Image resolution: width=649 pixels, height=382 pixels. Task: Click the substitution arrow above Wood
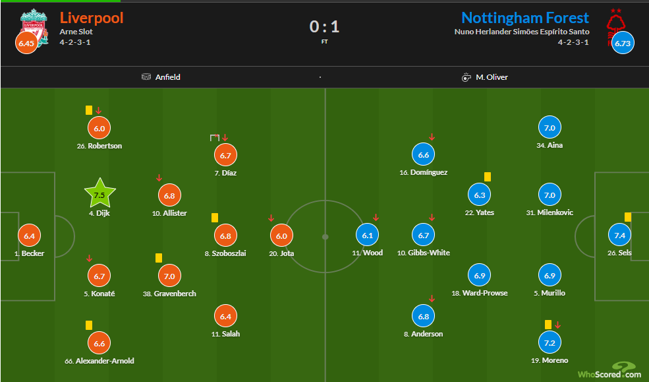376,218
